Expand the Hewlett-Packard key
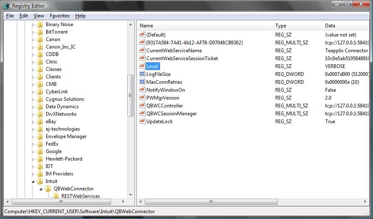 point(33,159)
